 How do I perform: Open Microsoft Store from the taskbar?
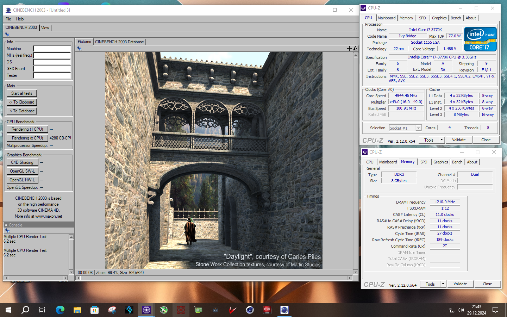94,310
